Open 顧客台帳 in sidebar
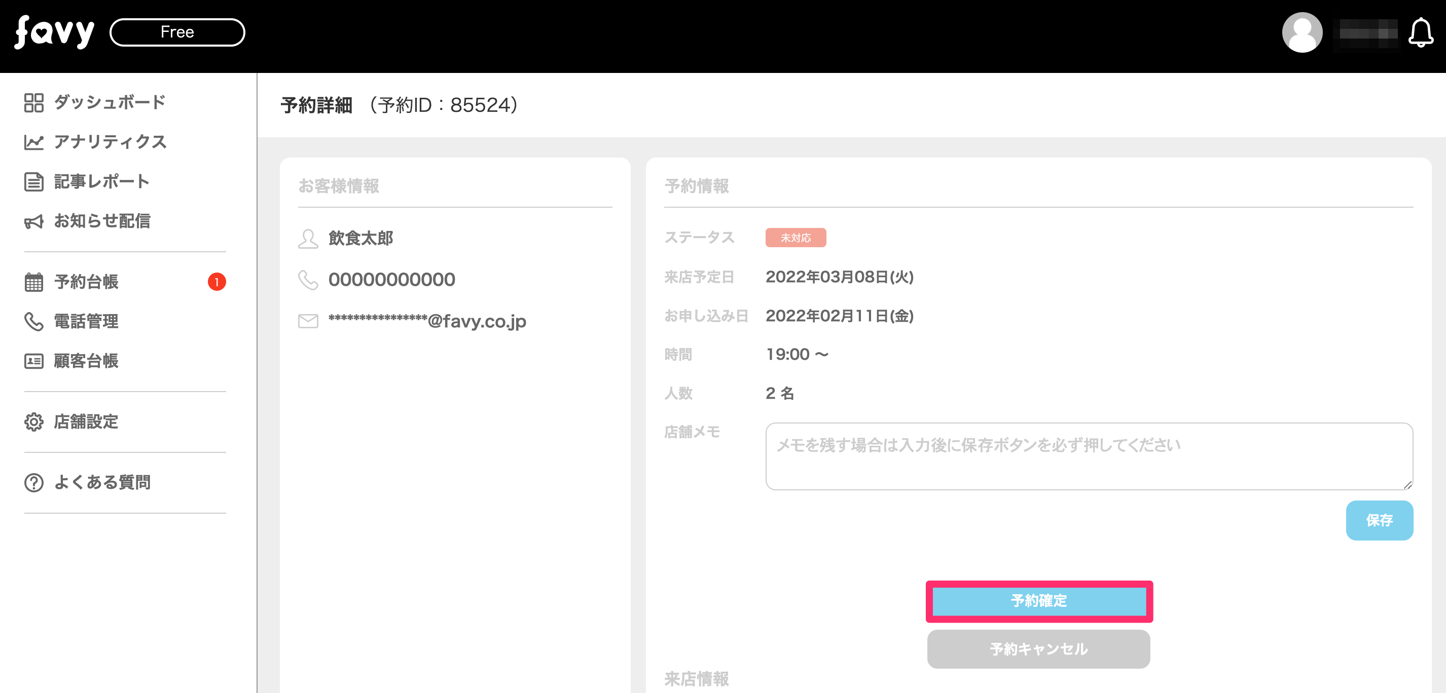This screenshot has width=1446, height=693. [x=86, y=361]
